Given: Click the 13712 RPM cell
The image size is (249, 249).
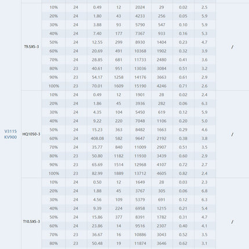Looking at the screenshot, I should (140, 173).
